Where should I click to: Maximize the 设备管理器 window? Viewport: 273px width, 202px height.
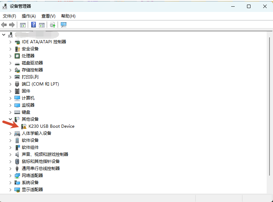pos(249,6)
